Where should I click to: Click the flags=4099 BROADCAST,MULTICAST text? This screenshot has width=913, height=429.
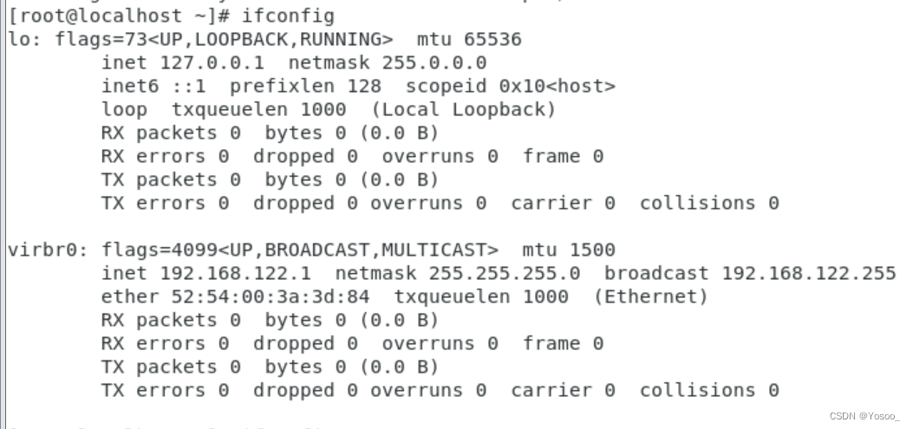tap(300, 250)
